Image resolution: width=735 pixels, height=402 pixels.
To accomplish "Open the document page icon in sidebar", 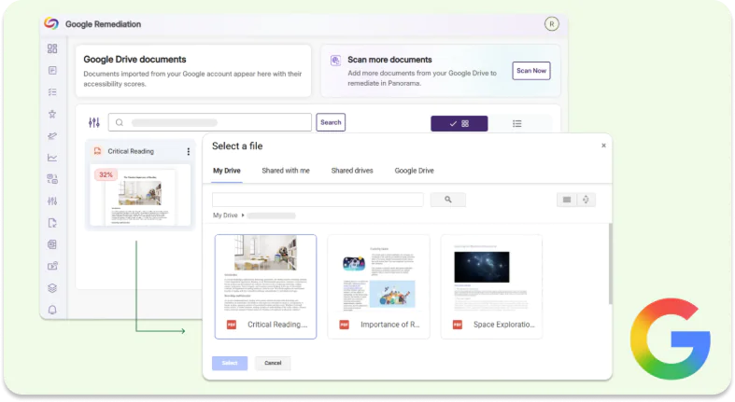I will (x=52, y=70).
